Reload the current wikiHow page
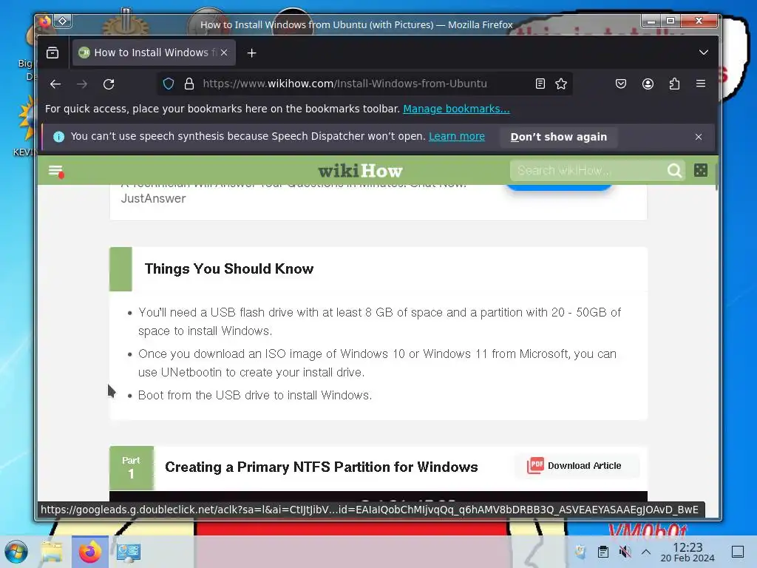Screen dimensions: 757x568 click(109, 84)
